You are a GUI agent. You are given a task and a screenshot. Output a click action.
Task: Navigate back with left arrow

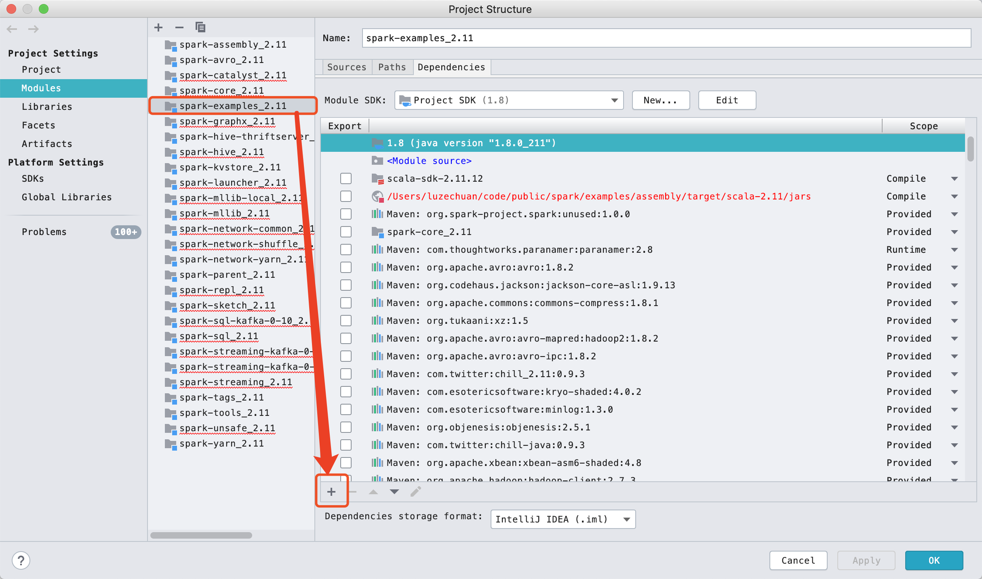[x=12, y=29]
